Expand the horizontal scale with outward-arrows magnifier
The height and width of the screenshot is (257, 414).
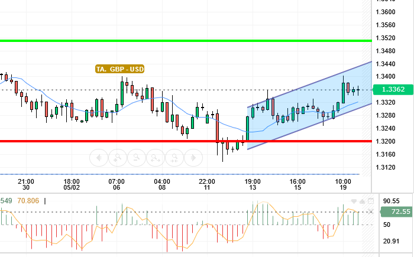[155, 158]
